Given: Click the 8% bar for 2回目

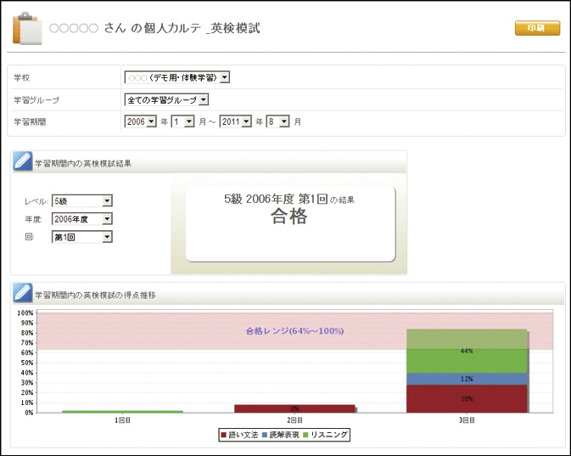Looking at the screenshot, I should pos(294,408).
